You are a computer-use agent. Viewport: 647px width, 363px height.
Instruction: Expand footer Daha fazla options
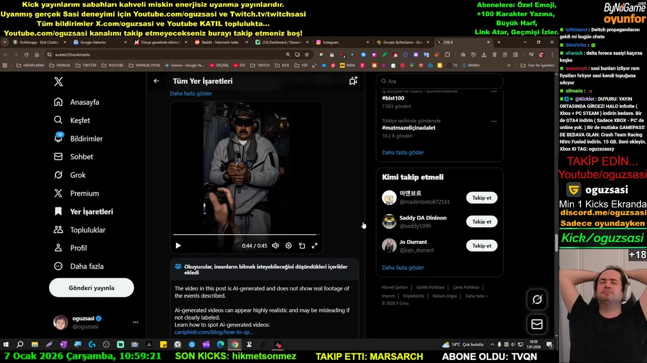[x=477, y=296]
